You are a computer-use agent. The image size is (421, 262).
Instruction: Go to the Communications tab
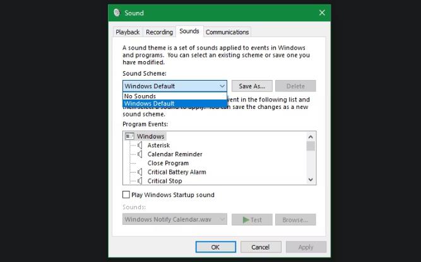pos(227,32)
